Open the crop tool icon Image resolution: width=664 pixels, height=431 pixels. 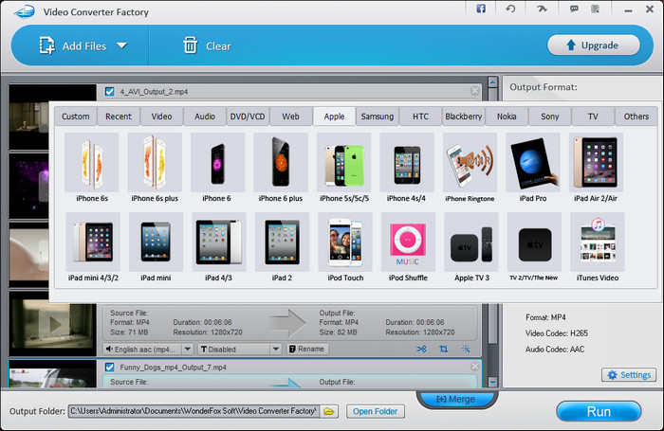[x=443, y=349]
